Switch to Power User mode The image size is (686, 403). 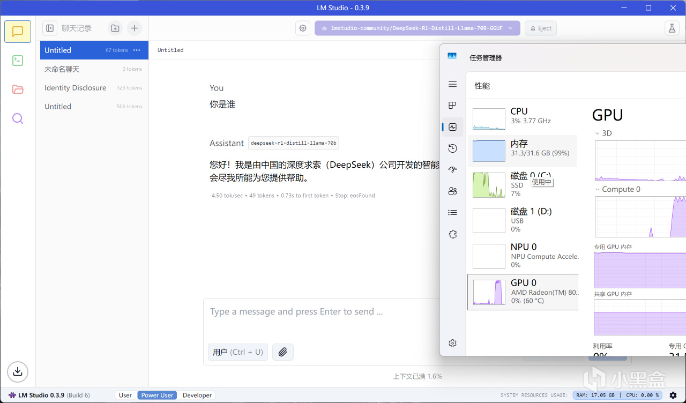[x=157, y=395]
